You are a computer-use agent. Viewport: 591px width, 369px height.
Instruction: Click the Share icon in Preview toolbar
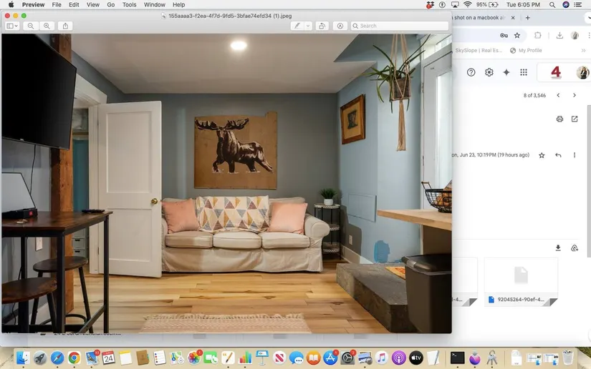pyautogui.click(x=66, y=26)
